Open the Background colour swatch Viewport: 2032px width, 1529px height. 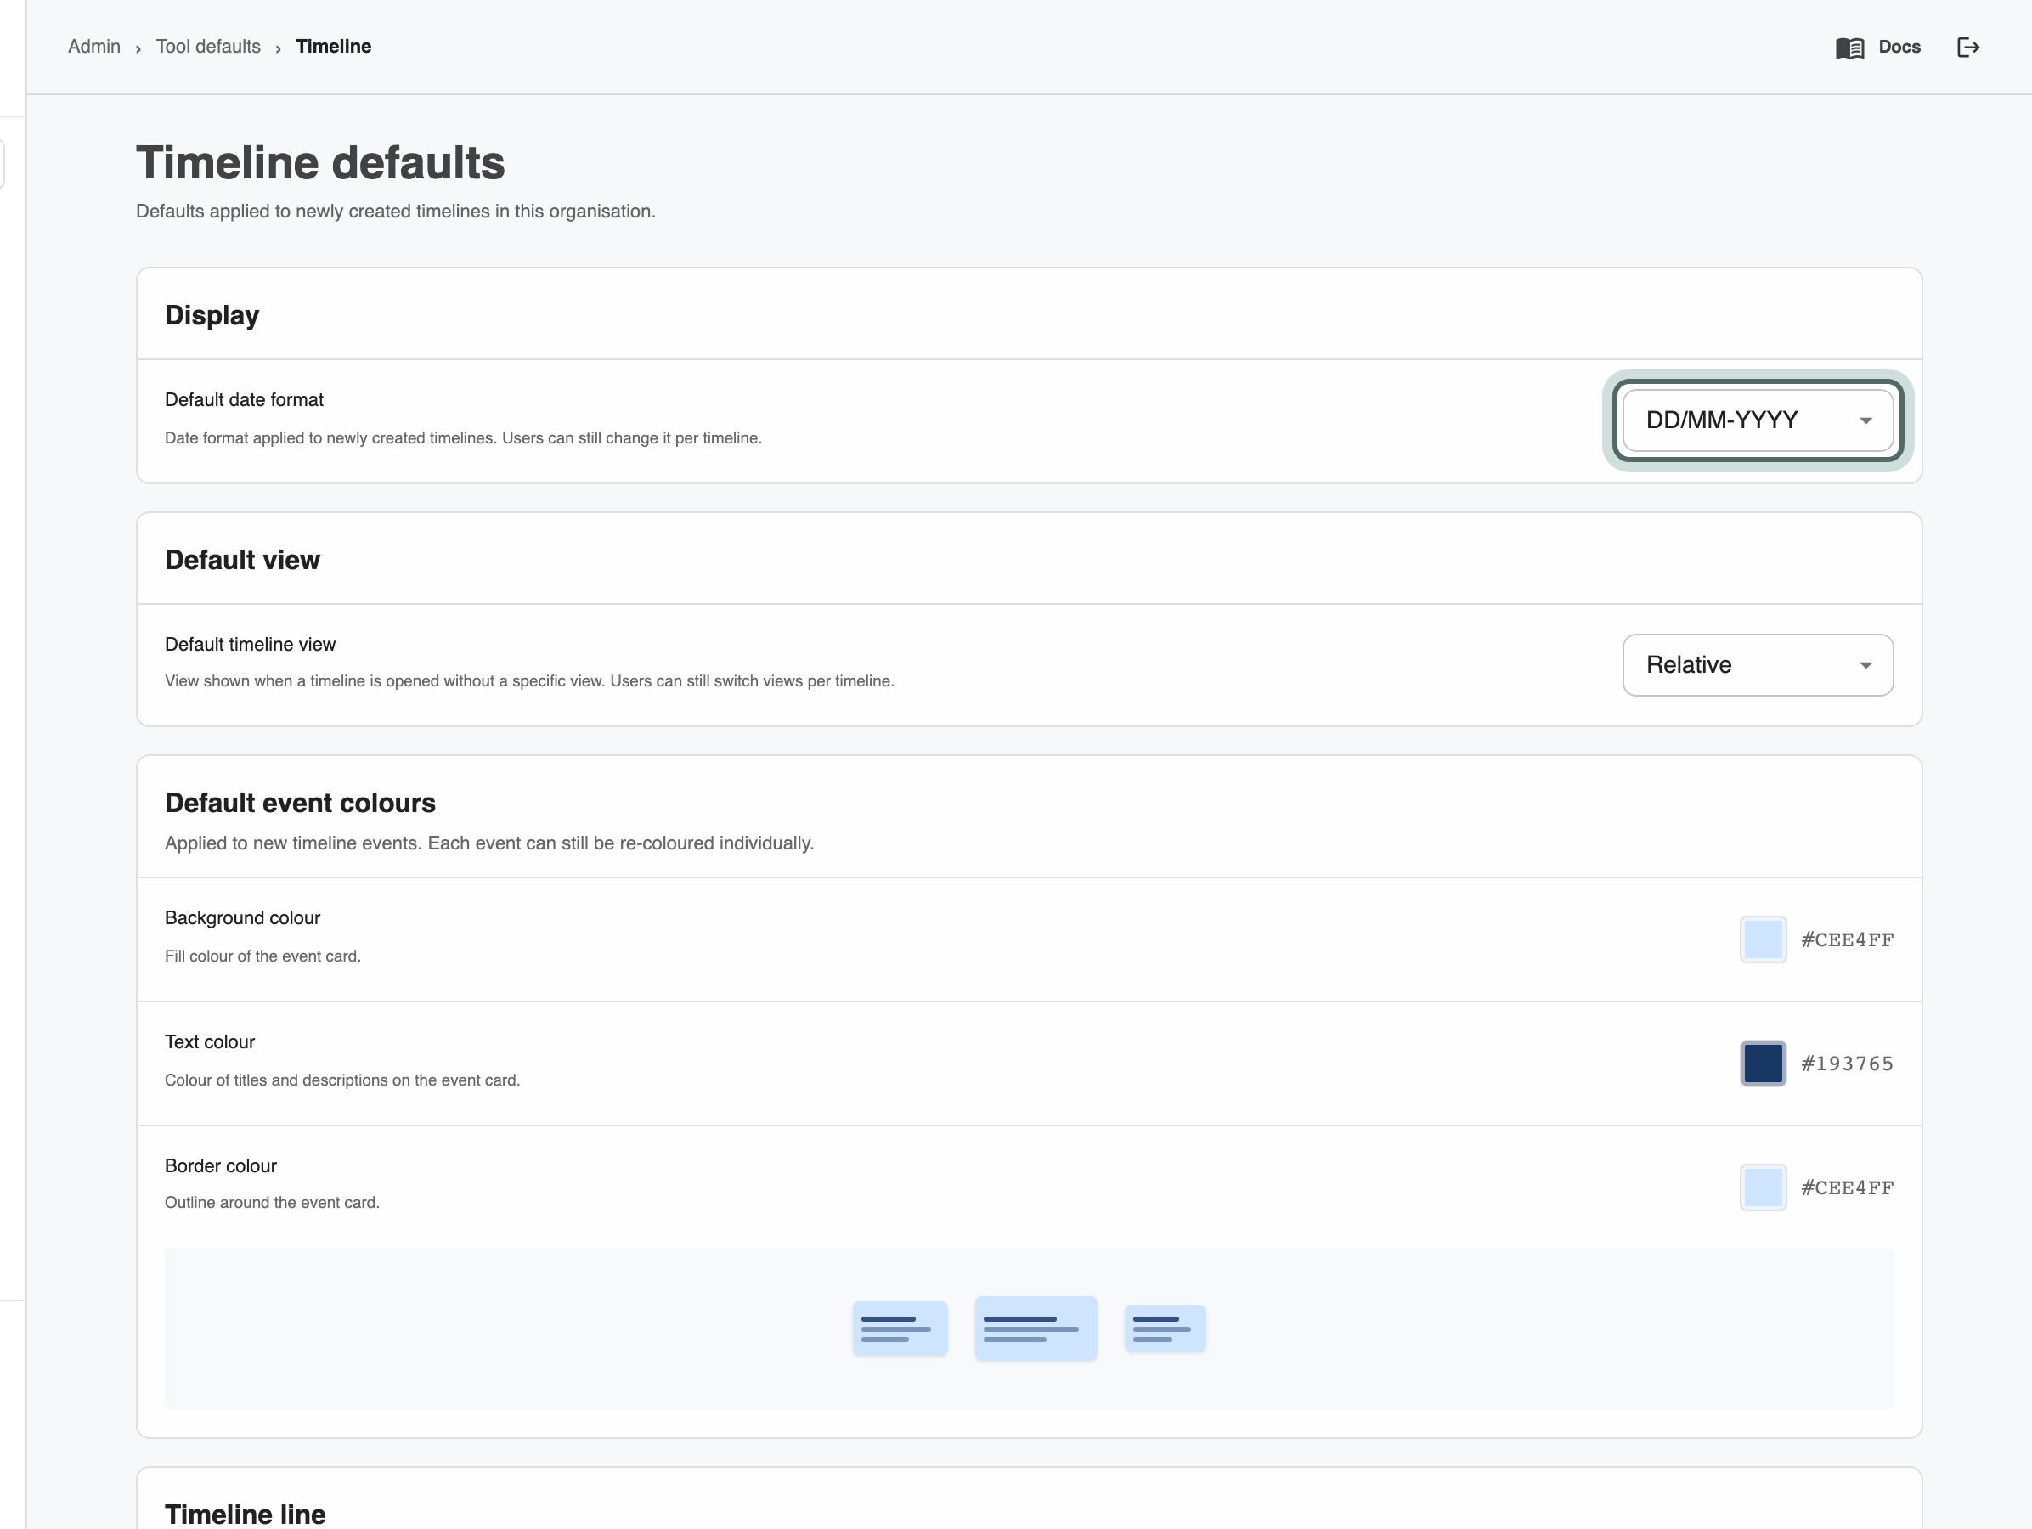coord(1763,939)
